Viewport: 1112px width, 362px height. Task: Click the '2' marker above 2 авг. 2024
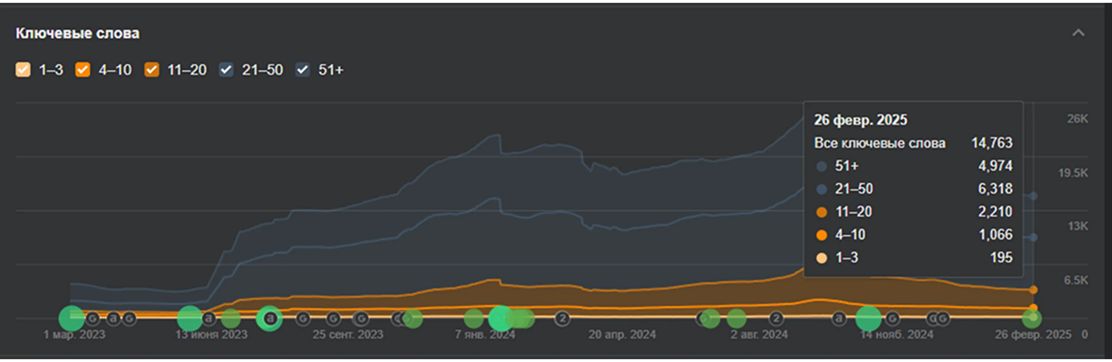tap(776, 319)
